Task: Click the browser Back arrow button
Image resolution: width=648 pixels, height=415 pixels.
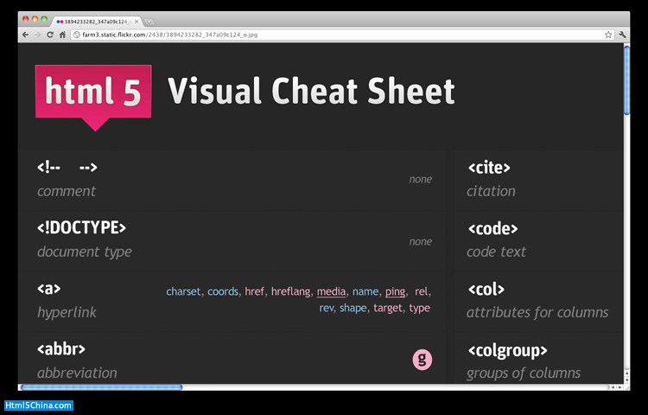Action: (25, 35)
